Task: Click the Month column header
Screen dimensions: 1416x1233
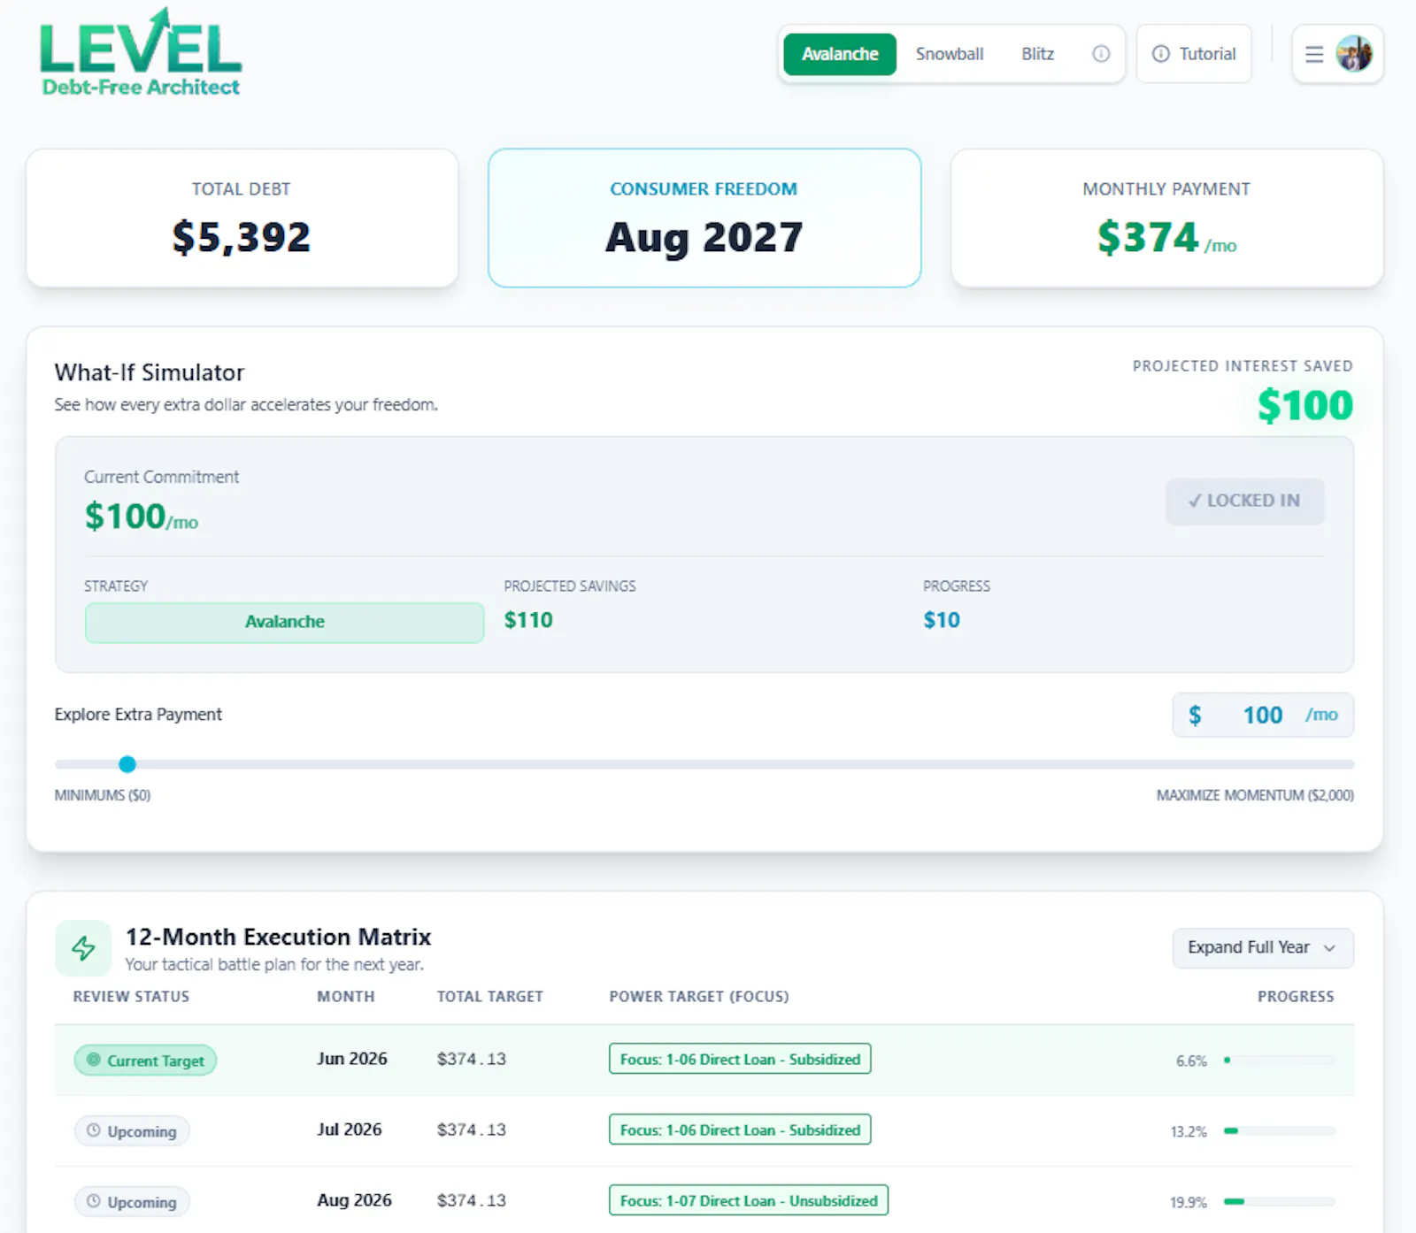Action: (x=346, y=996)
